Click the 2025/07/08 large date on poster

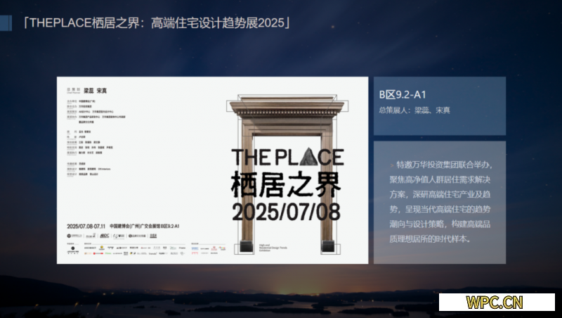[x=286, y=211]
